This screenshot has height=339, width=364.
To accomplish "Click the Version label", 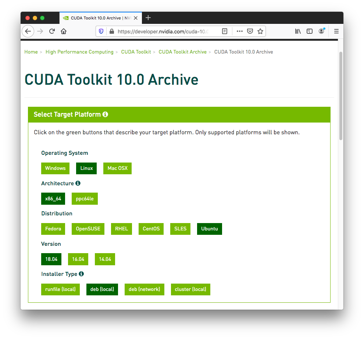I will click(51, 244).
